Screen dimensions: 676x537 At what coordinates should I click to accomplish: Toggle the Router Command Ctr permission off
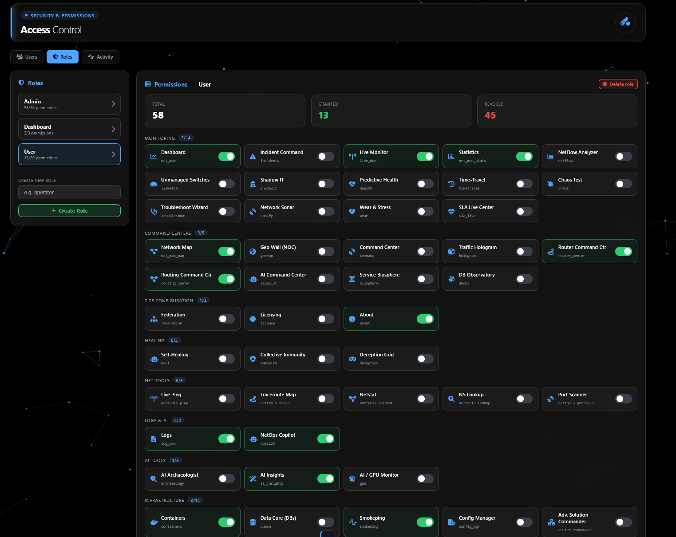pyautogui.click(x=624, y=252)
